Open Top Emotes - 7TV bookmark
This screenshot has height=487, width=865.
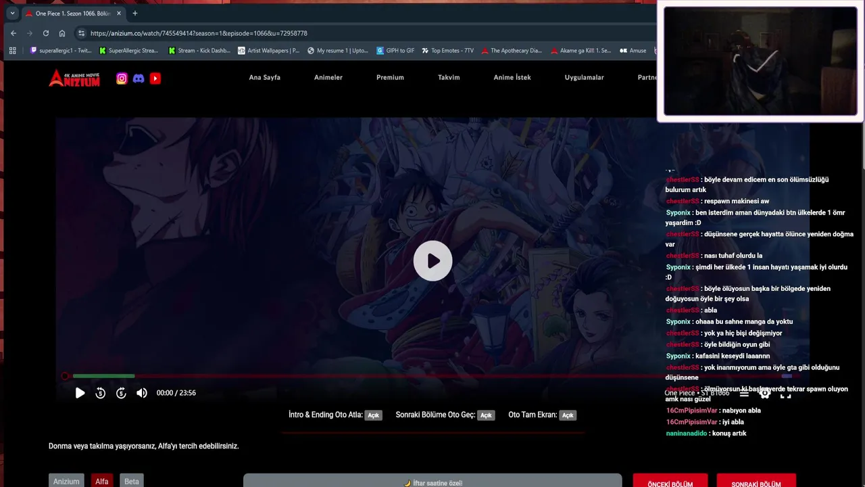point(448,51)
